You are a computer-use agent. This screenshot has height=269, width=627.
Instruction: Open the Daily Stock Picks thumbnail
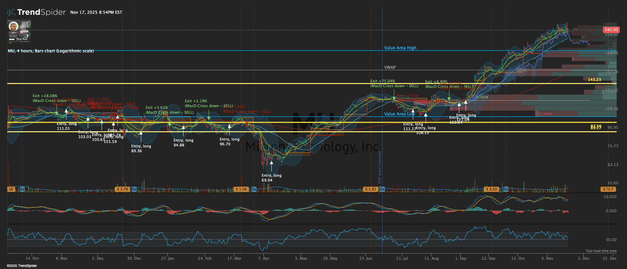[x=19, y=31]
